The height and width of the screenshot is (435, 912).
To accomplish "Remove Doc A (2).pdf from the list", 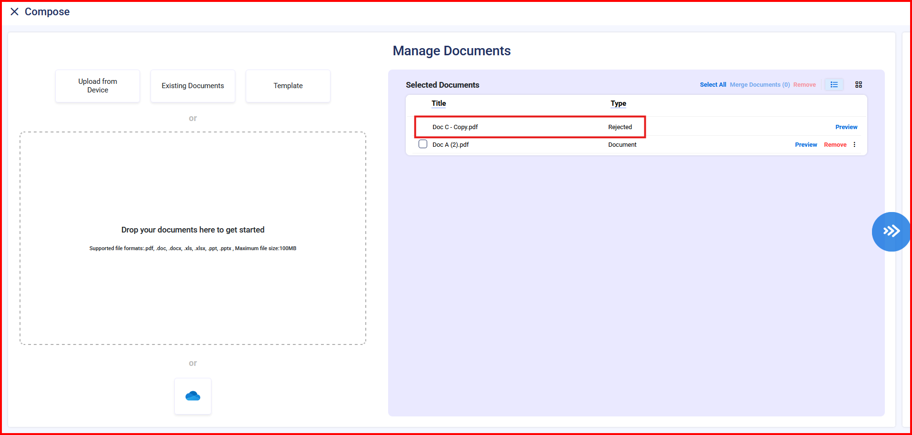I will click(835, 145).
